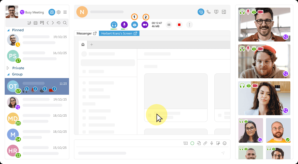This screenshot has height=164, width=298.
Task: Take a screen snip with the scissors icon
Action: pyautogui.click(x=218, y=143)
